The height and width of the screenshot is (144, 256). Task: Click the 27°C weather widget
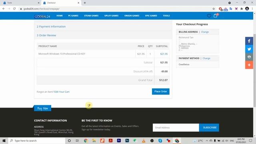(198, 140)
